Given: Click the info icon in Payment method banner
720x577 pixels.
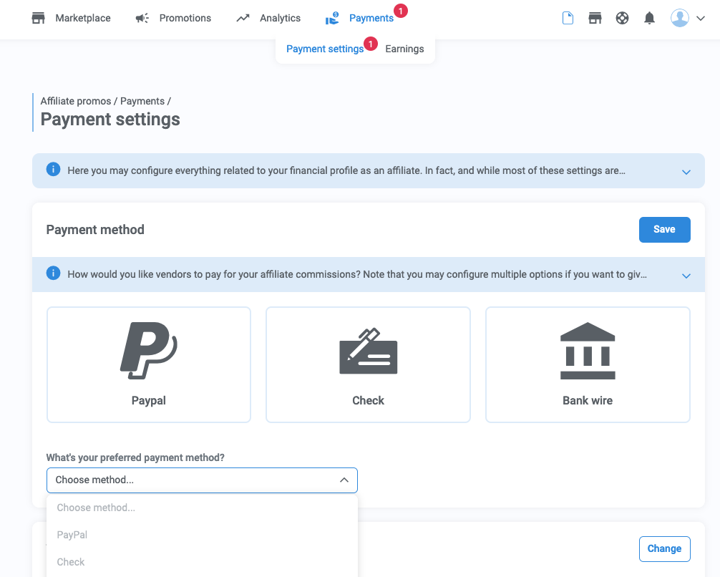Looking at the screenshot, I should coord(53,273).
